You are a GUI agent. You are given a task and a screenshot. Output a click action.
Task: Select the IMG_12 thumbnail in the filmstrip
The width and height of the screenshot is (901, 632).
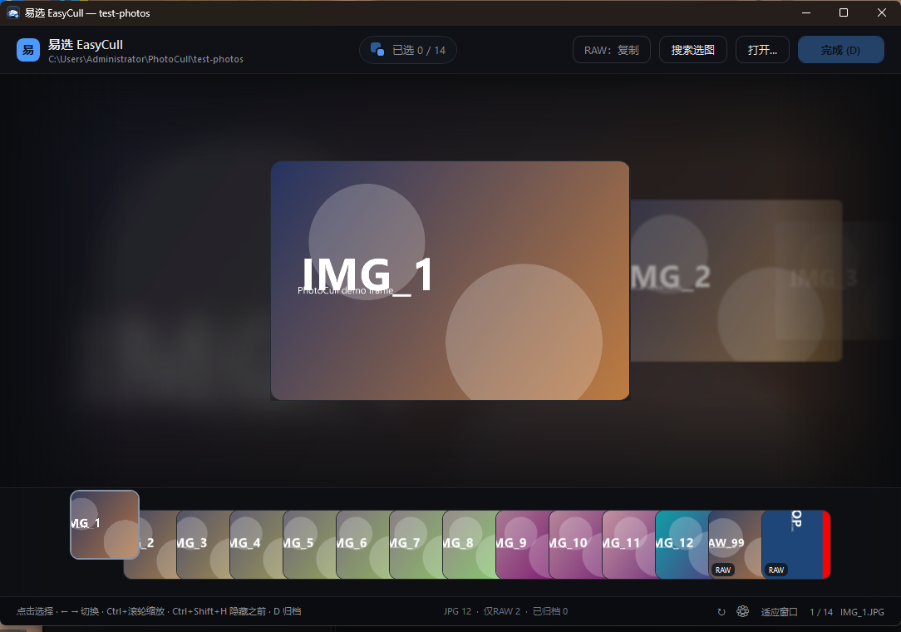pos(682,545)
